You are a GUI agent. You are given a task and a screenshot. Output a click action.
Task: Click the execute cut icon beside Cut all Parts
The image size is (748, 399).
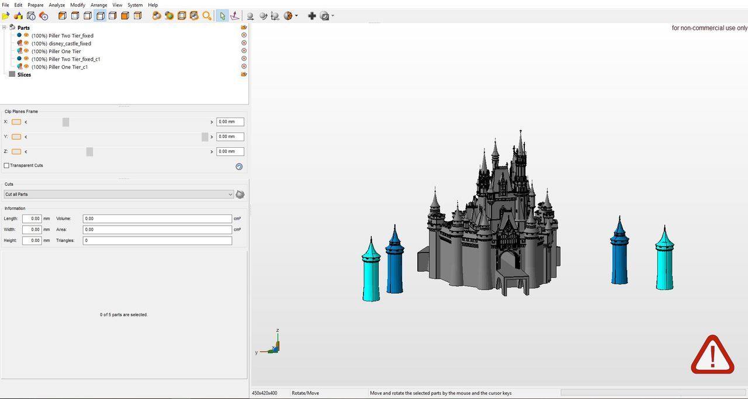pyautogui.click(x=240, y=195)
